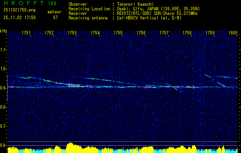
Task: Click the date stamp 25.11.02 17:50
Action: click(x=20, y=18)
